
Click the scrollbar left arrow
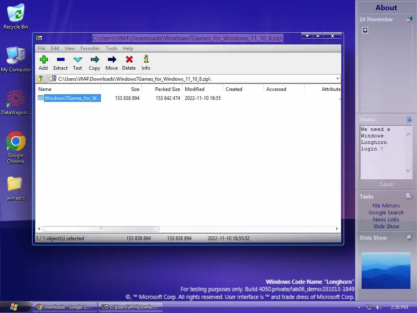pyautogui.click(x=39, y=229)
